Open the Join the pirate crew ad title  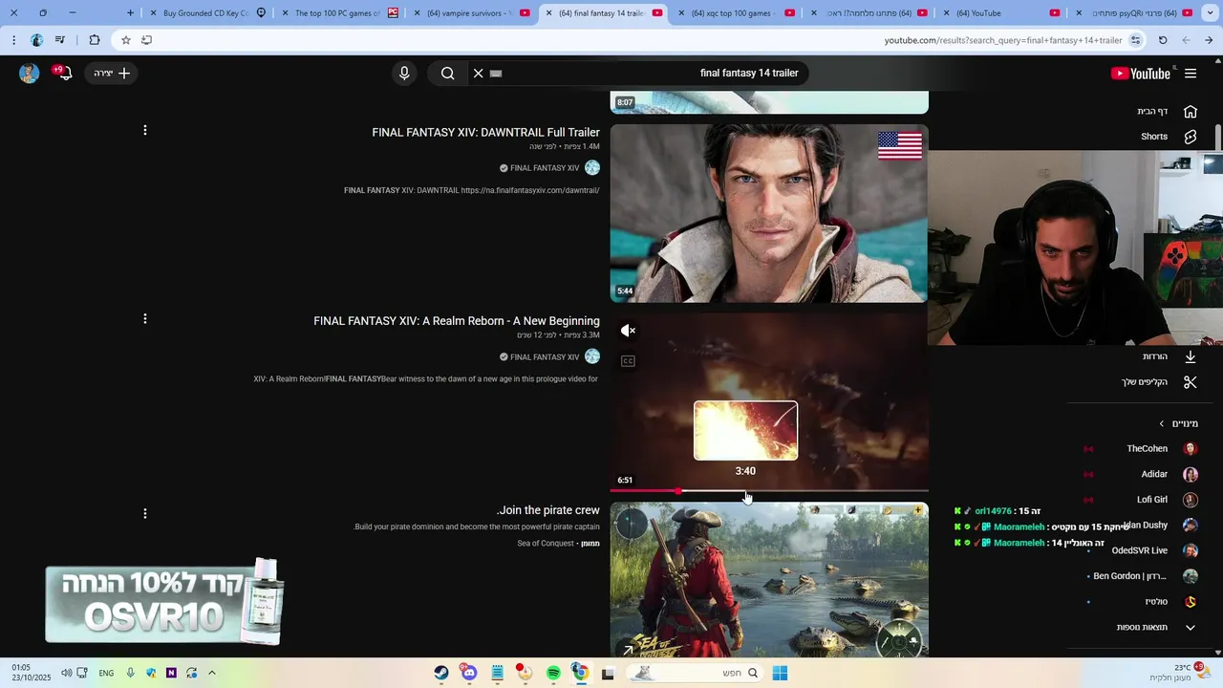[x=548, y=510]
